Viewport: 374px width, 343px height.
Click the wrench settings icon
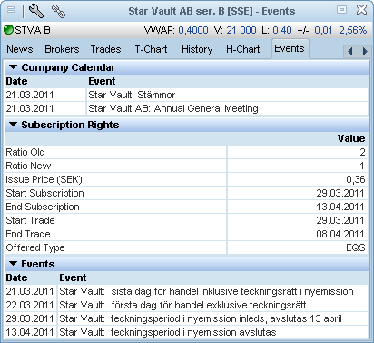point(36,11)
